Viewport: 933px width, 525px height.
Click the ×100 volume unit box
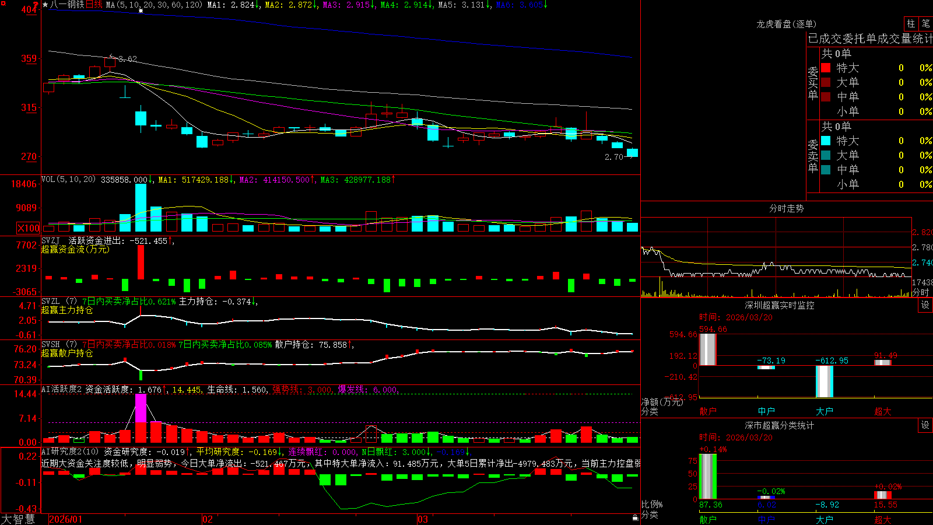click(x=29, y=228)
